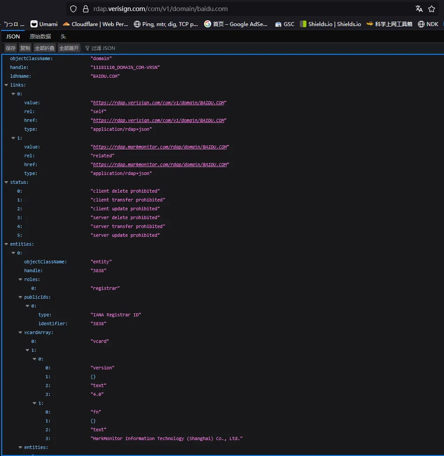Click the shield tracking protection icon
This screenshot has width=444, height=456.
point(73,9)
